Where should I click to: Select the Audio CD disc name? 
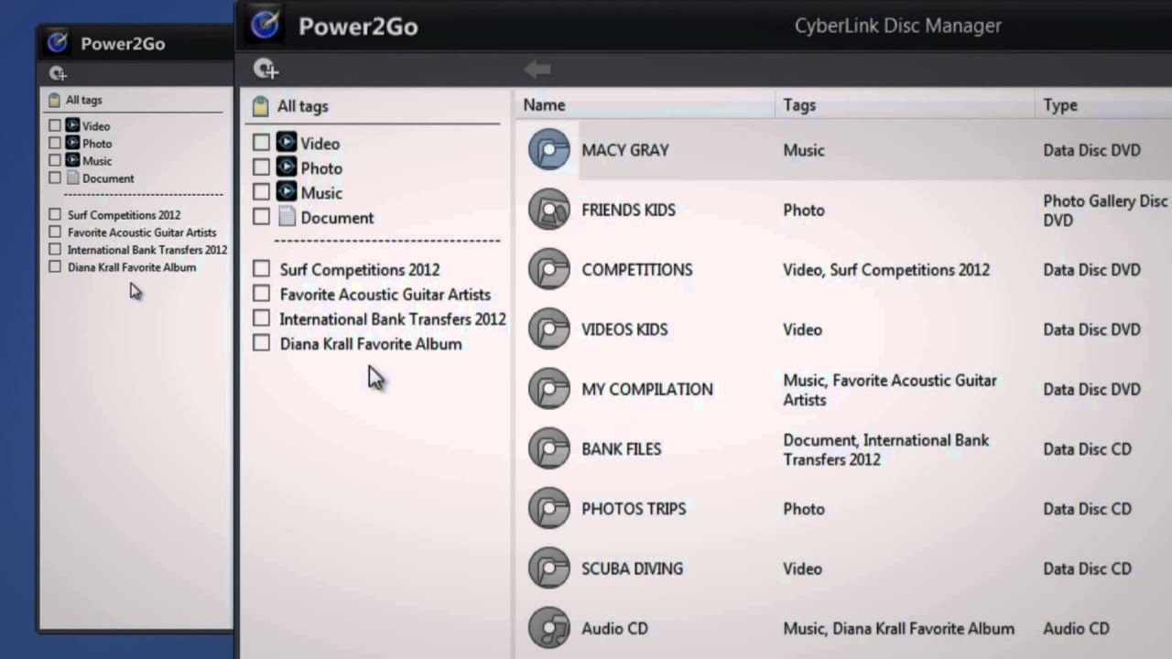tap(614, 629)
